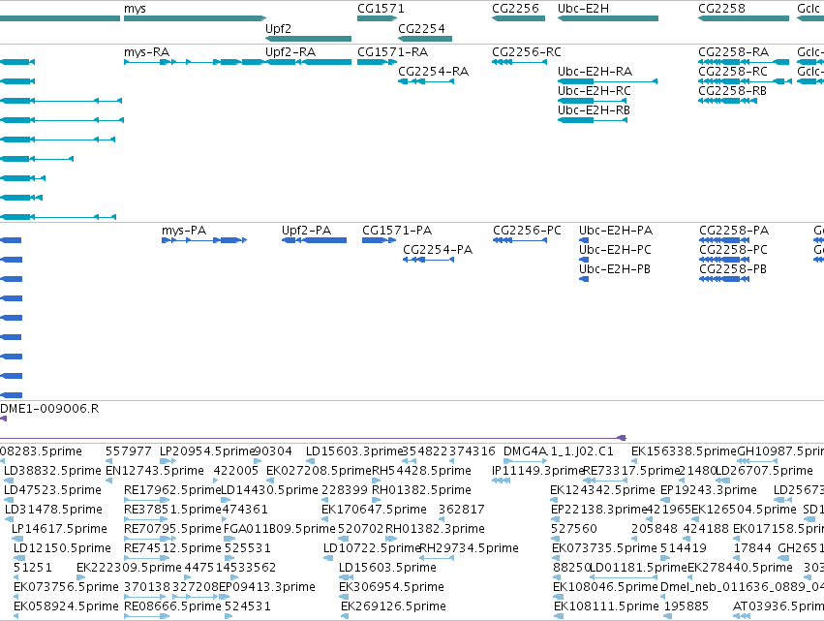The height and width of the screenshot is (621, 824).
Task: Select the mys gene label
Action: pos(135,9)
